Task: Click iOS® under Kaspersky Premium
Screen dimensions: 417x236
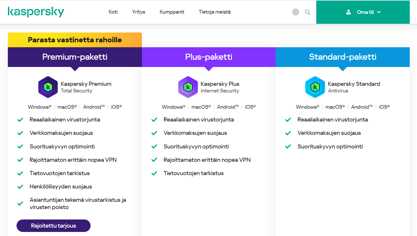Action: click(x=116, y=107)
